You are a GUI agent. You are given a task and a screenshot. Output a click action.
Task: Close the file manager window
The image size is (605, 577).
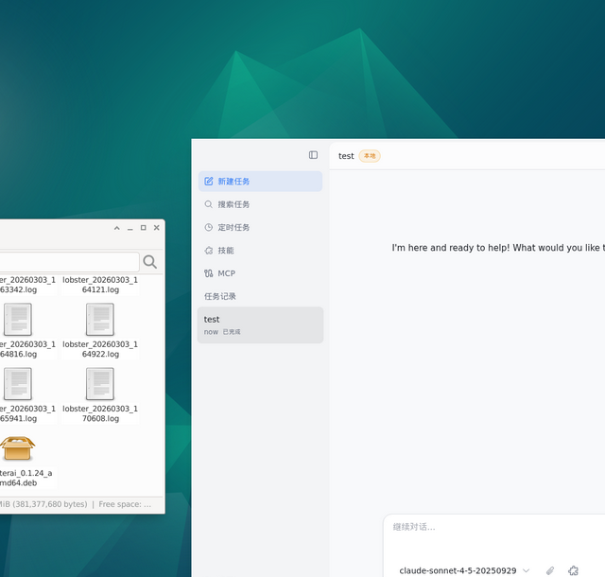[157, 227]
